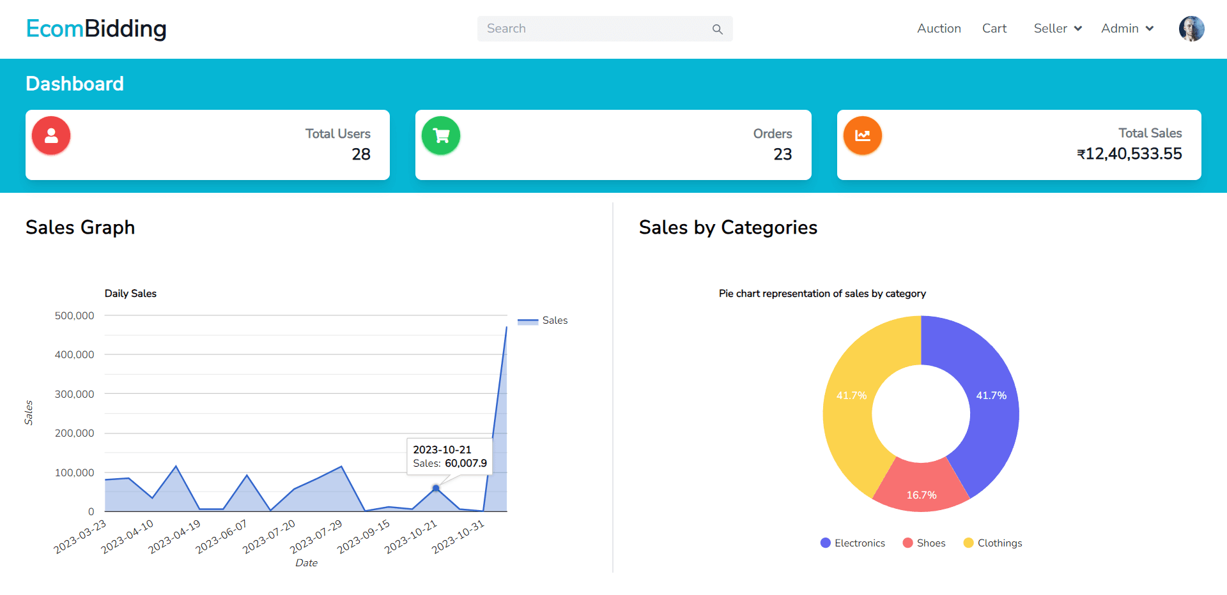The image size is (1227, 595).
Task: Focus the Search input field
Action: point(605,29)
